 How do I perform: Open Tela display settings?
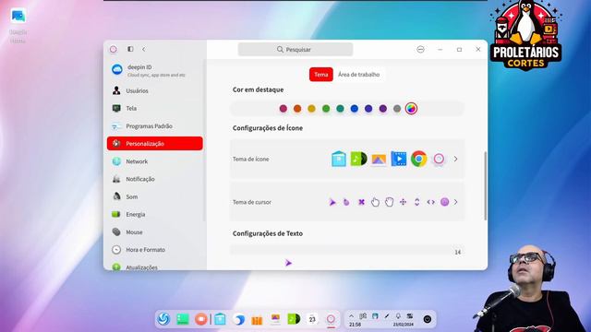coord(155,109)
